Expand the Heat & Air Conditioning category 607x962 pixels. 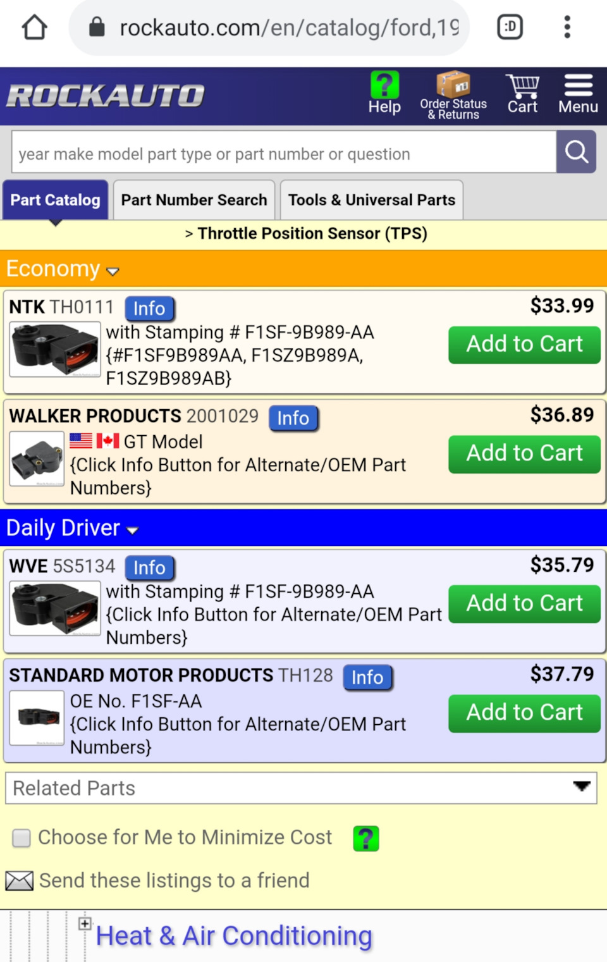85,923
